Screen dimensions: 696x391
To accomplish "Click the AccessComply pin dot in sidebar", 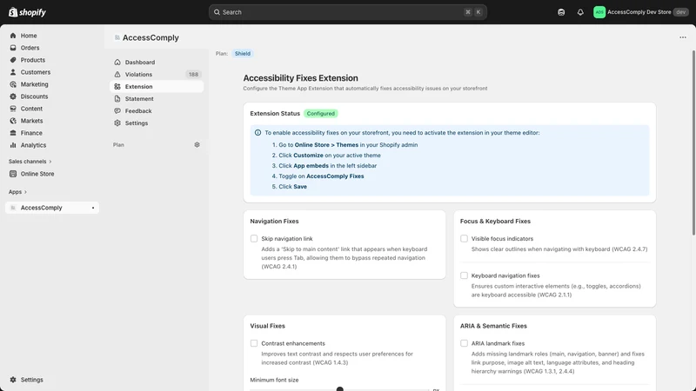I will 93,208.
